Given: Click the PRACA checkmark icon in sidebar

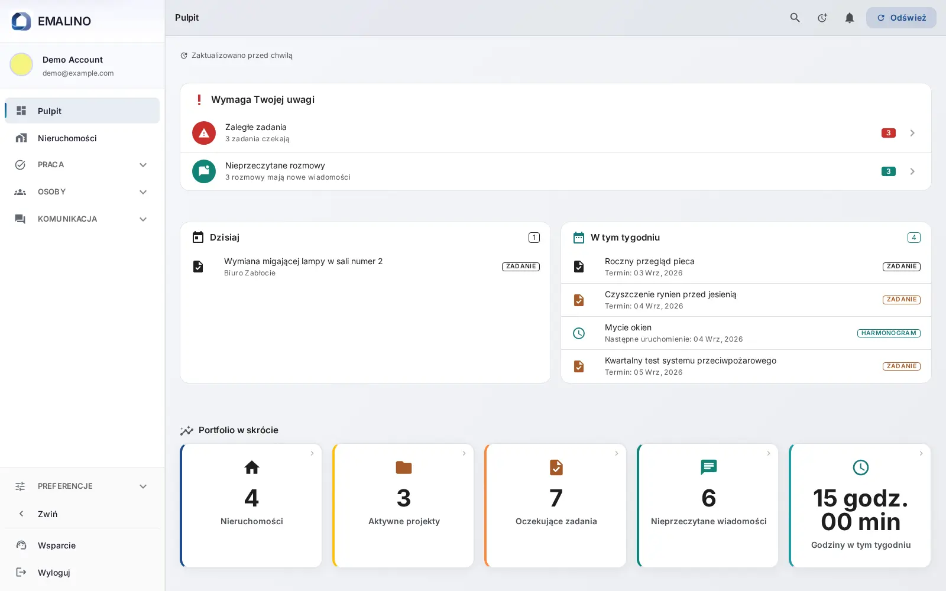Looking at the screenshot, I should (x=20, y=165).
